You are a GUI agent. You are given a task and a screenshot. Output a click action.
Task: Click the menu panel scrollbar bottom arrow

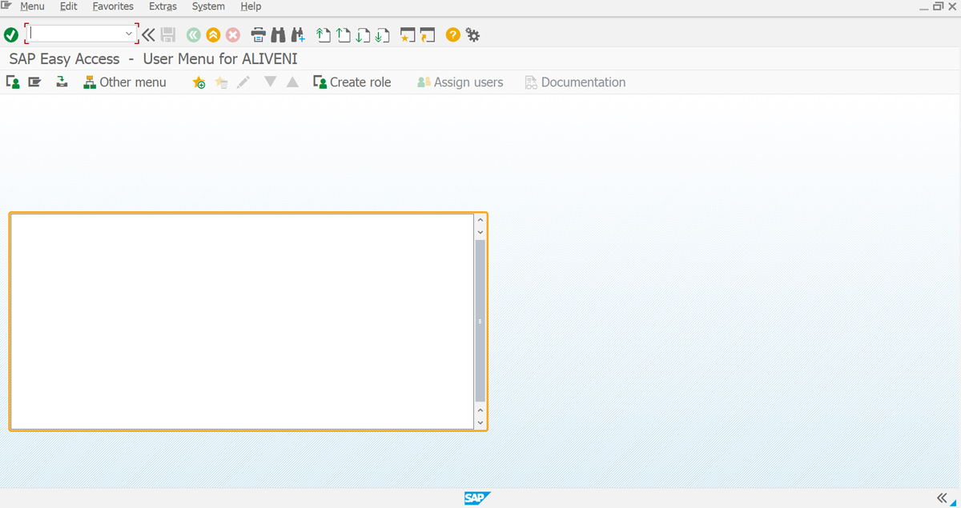pyautogui.click(x=480, y=422)
